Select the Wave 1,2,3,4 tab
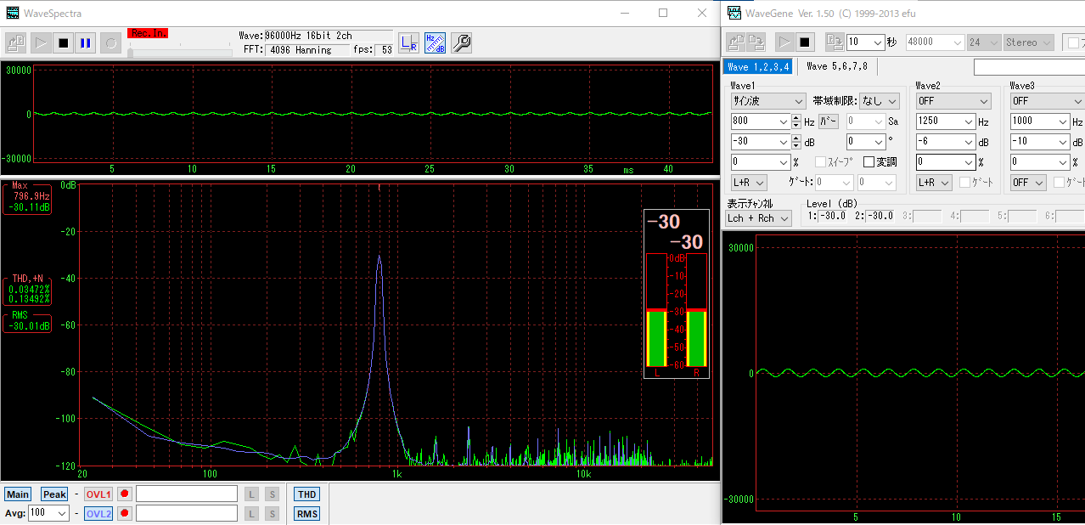This screenshot has height=525, width=1085. click(759, 66)
